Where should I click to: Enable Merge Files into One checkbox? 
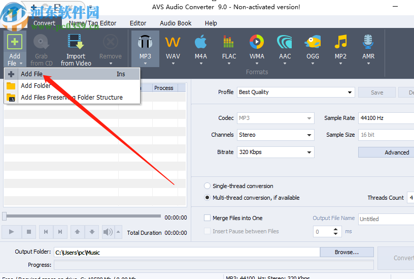coord(208,218)
